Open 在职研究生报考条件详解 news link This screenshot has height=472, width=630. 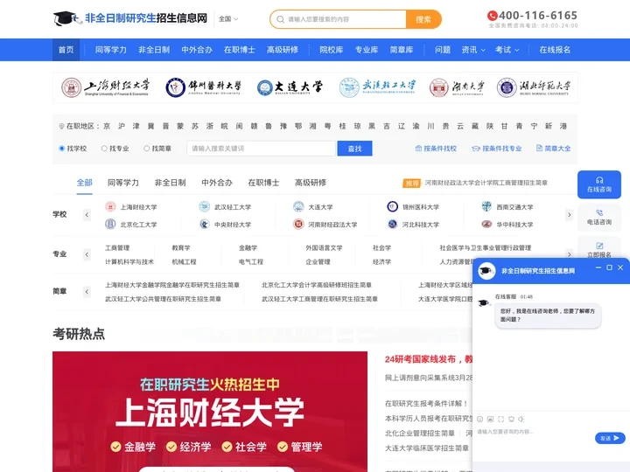pos(426,403)
